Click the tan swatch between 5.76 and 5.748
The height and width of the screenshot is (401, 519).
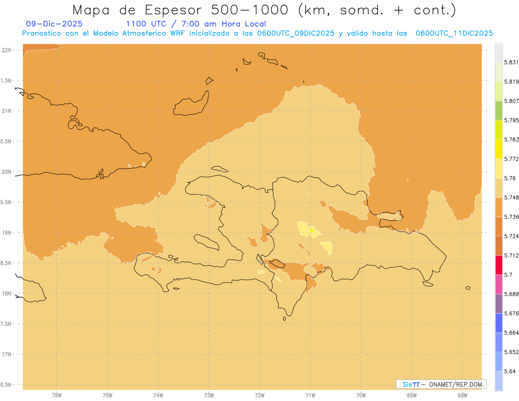click(499, 188)
